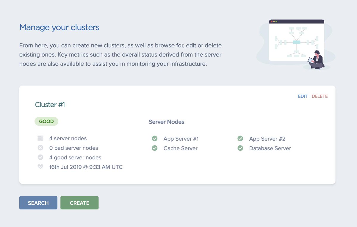The height and width of the screenshot is (227, 357).
Task: Toggle the GOOD status badge
Action: pos(46,121)
